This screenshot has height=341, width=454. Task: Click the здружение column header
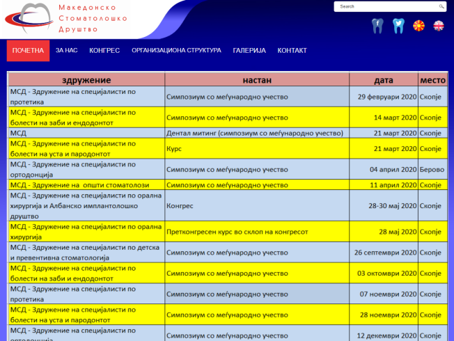(x=86, y=79)
